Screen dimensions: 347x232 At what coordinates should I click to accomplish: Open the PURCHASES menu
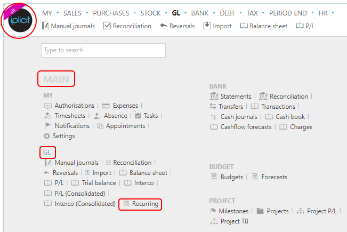[111, 13]
